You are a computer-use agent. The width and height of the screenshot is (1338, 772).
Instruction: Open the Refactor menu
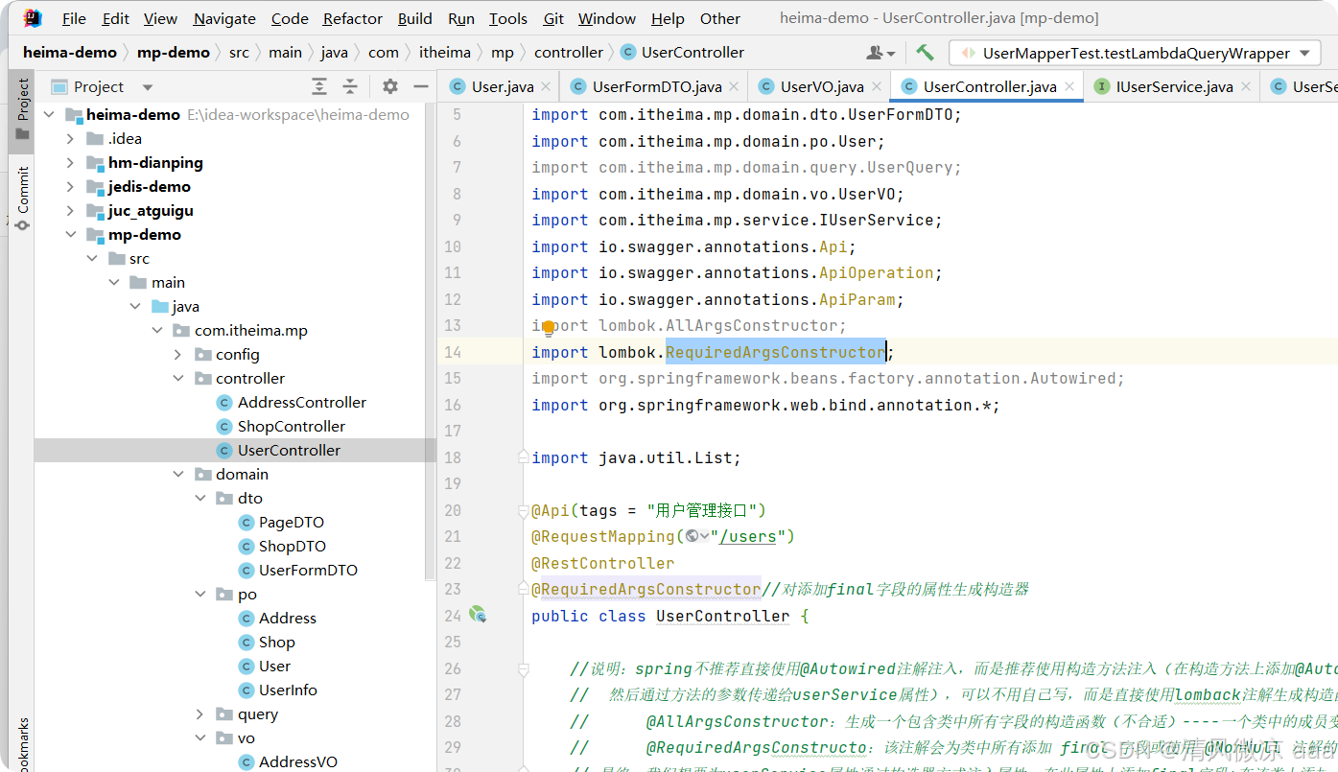[352, 18]
